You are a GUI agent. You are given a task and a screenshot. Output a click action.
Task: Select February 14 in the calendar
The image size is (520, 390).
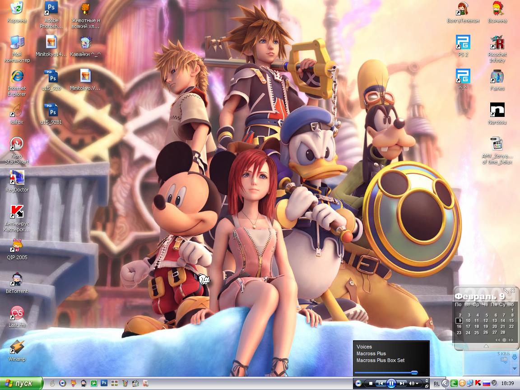(x=503, y=320)
